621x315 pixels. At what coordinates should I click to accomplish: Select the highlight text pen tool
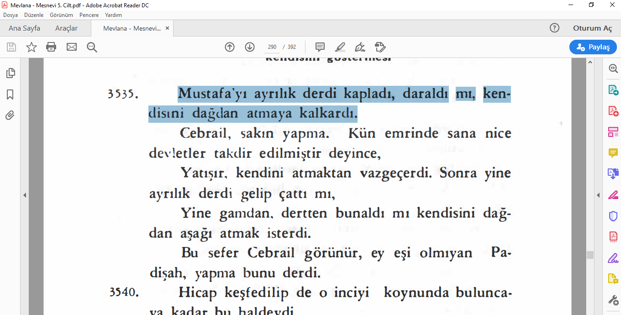(x=340, y=47)
